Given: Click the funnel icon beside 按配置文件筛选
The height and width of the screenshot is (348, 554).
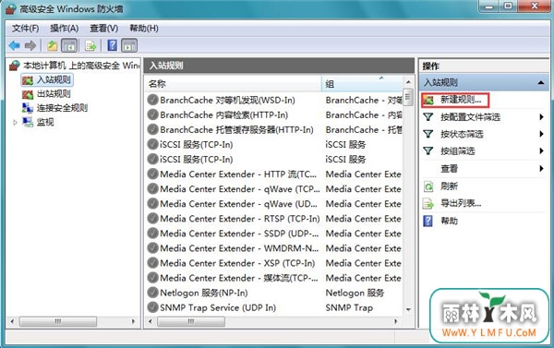Looking at the screenshot, I should coord(428,117).
